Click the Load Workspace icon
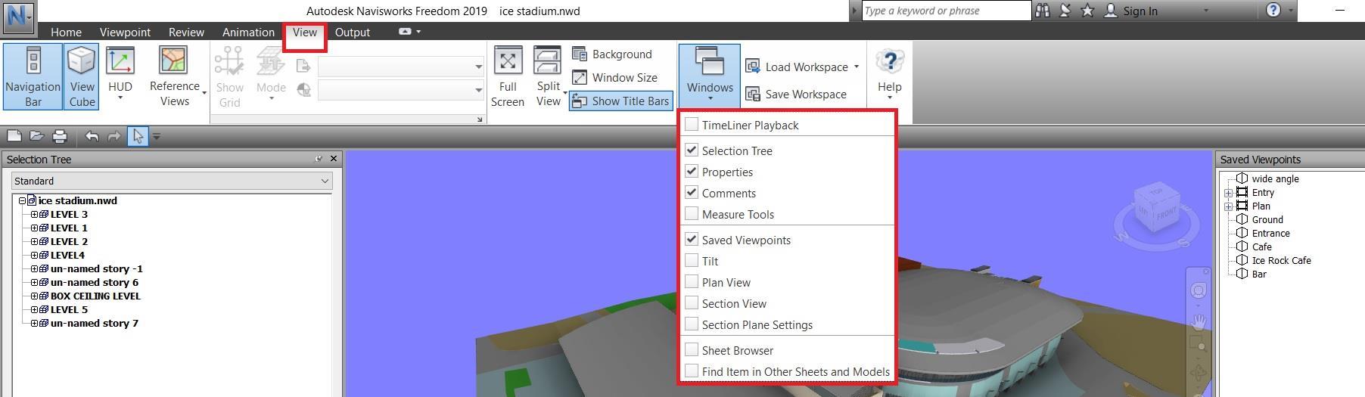1365x397 pixels. (x=753, y=67)
